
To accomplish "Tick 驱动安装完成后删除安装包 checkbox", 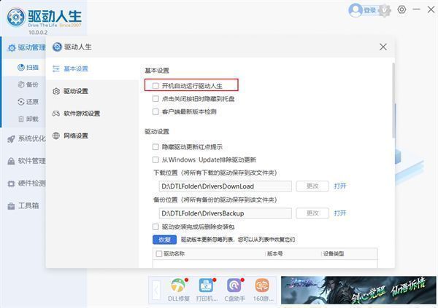I will tap(155, 226).
